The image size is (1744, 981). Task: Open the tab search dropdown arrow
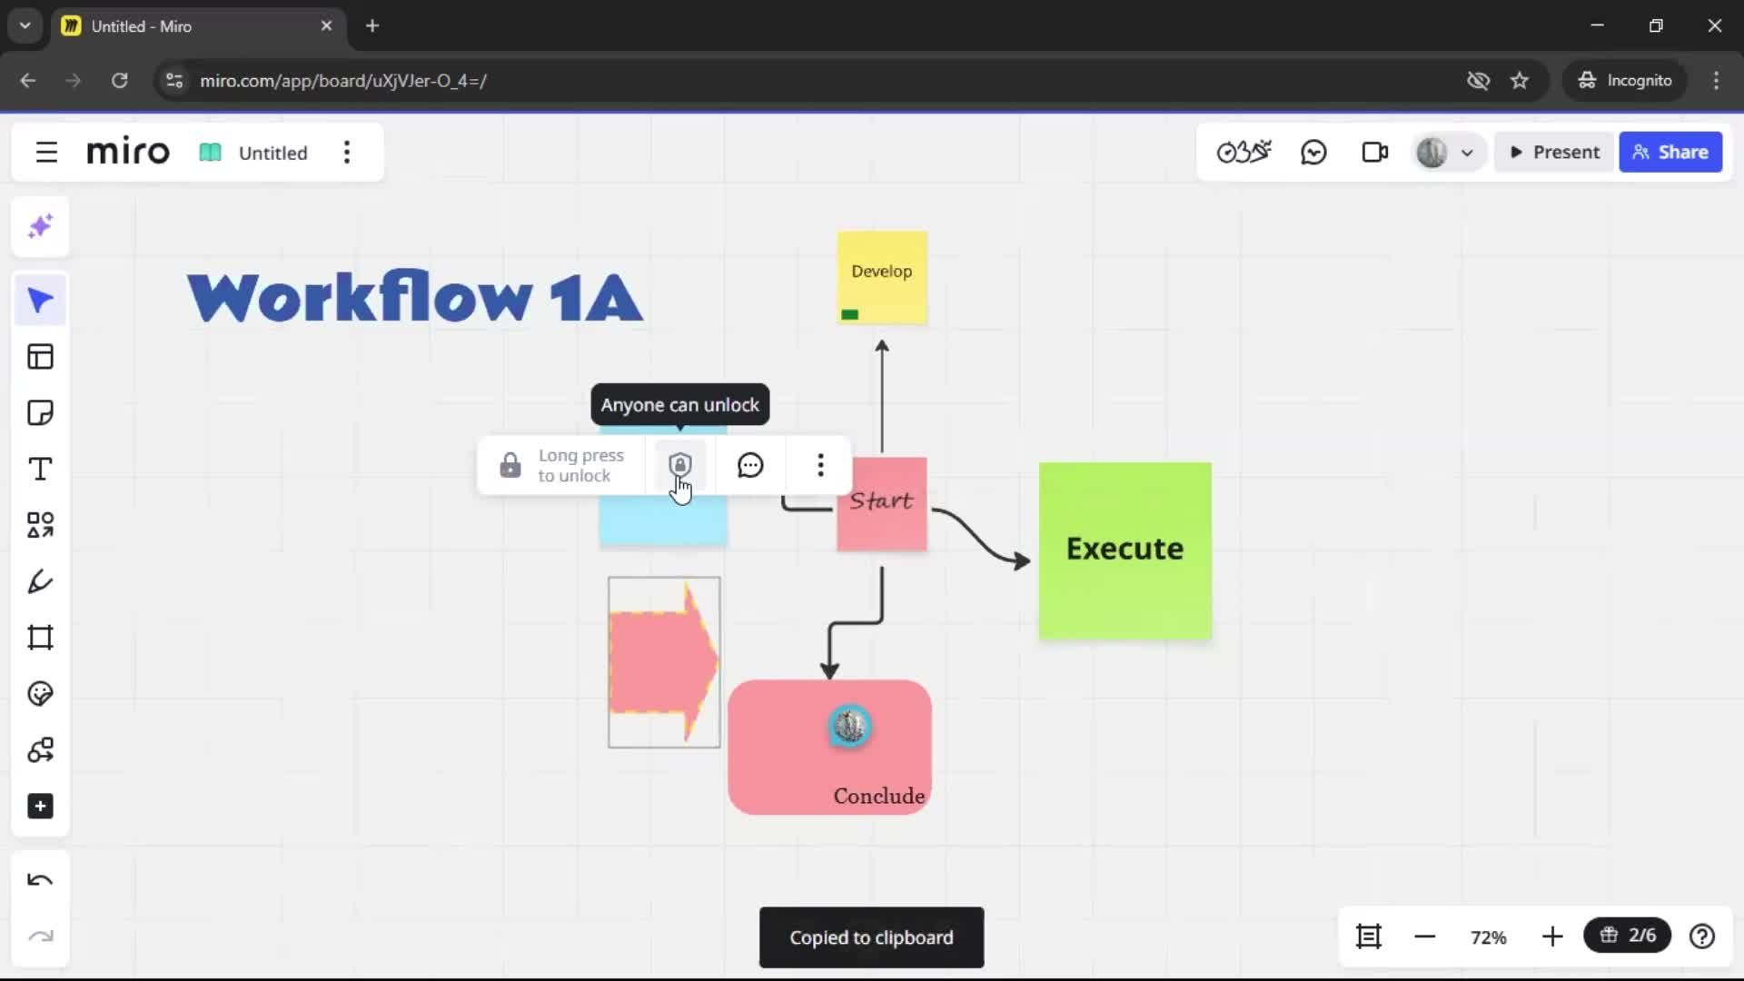25,25
